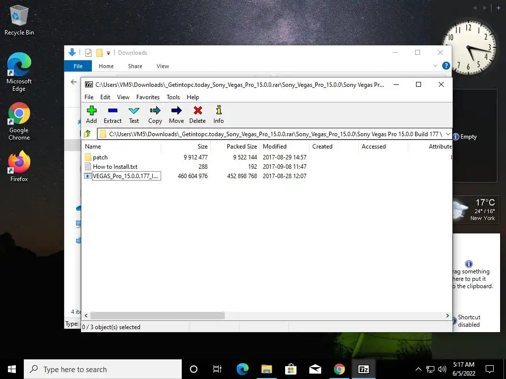The image size is (506, 379).
Task: Open the network status tray icon
Action: point(430,369)
